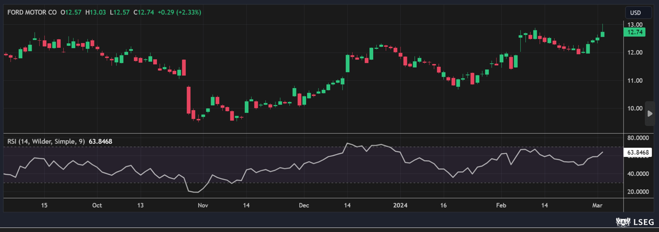Click the 12.00 price axis label
659x232 pixels.
click(635, 53)
